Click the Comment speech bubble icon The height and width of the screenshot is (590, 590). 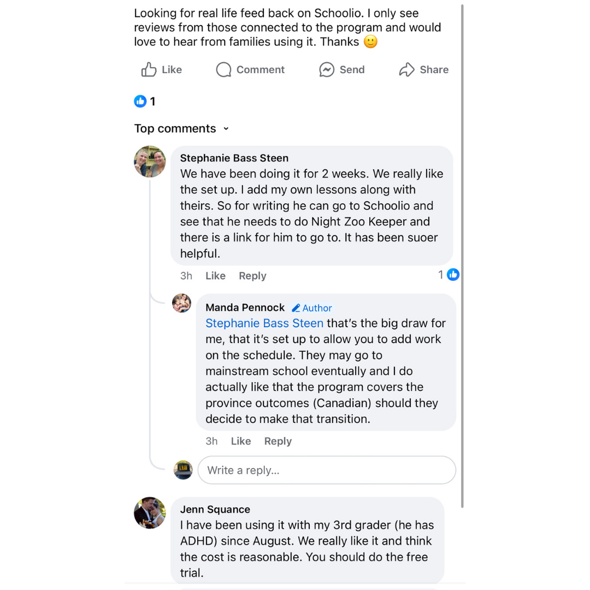point(223,70)
